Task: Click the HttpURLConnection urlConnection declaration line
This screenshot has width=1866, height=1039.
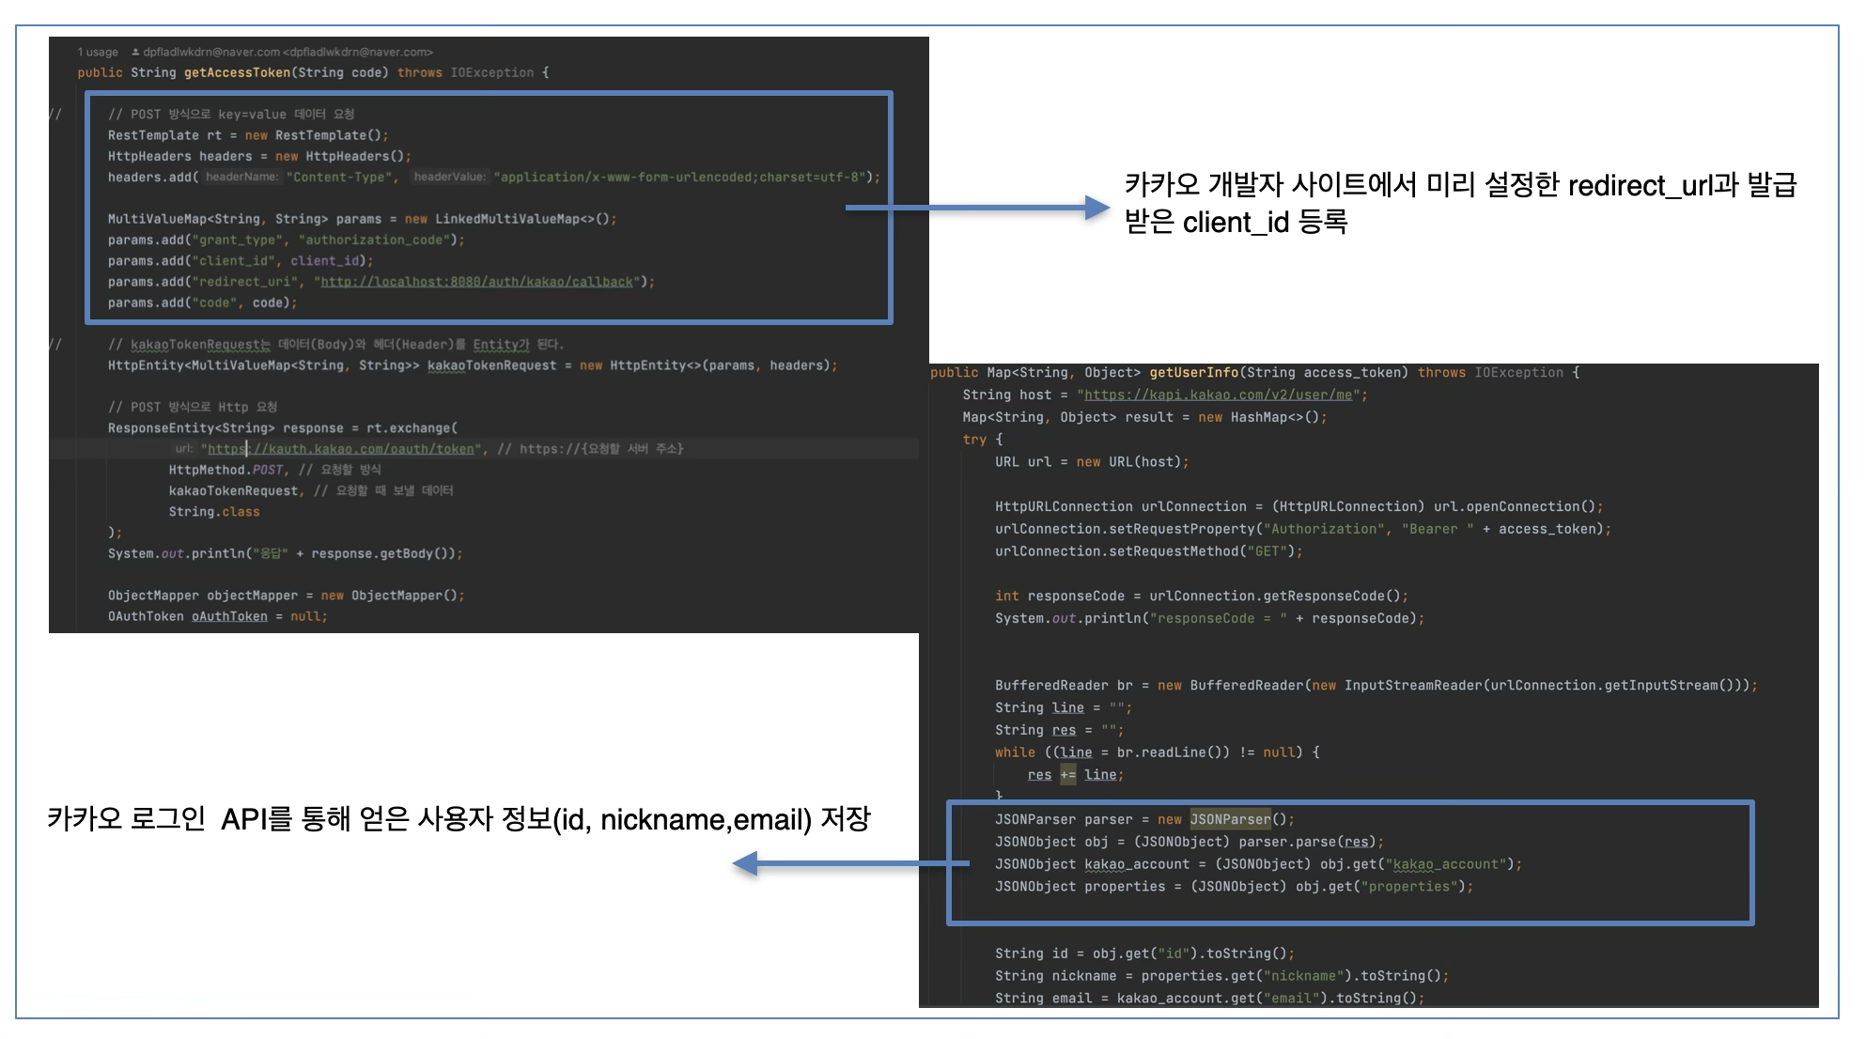Action: (x=1299, y=506)
